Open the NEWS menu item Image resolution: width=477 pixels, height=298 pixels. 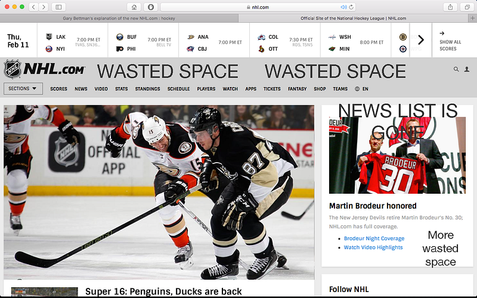[x=81, y=89]
